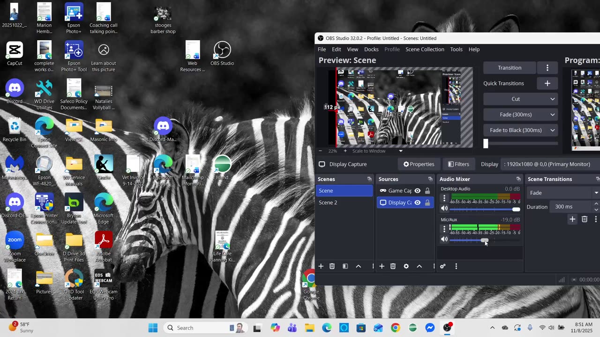This screenshot has width=600, height=337.
Task: Adjust Mic/Aux volume slider
Action: (485, 240)
